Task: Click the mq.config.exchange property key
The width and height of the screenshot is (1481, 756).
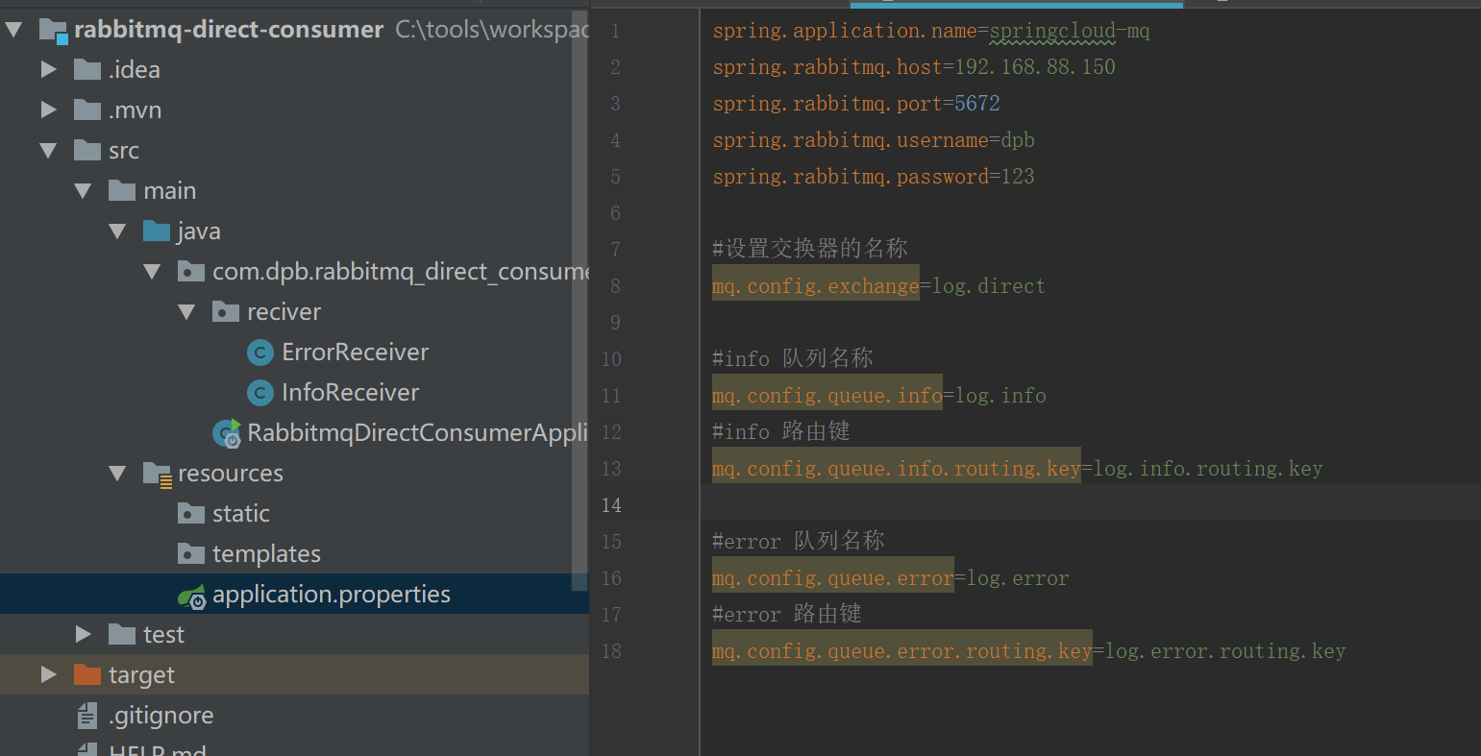Action: pos(816,286)
